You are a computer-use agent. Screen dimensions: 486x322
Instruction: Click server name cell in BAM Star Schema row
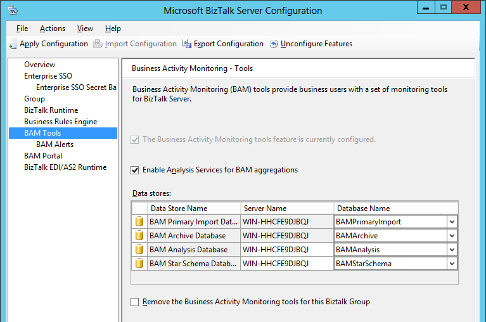tap(287, 264)
